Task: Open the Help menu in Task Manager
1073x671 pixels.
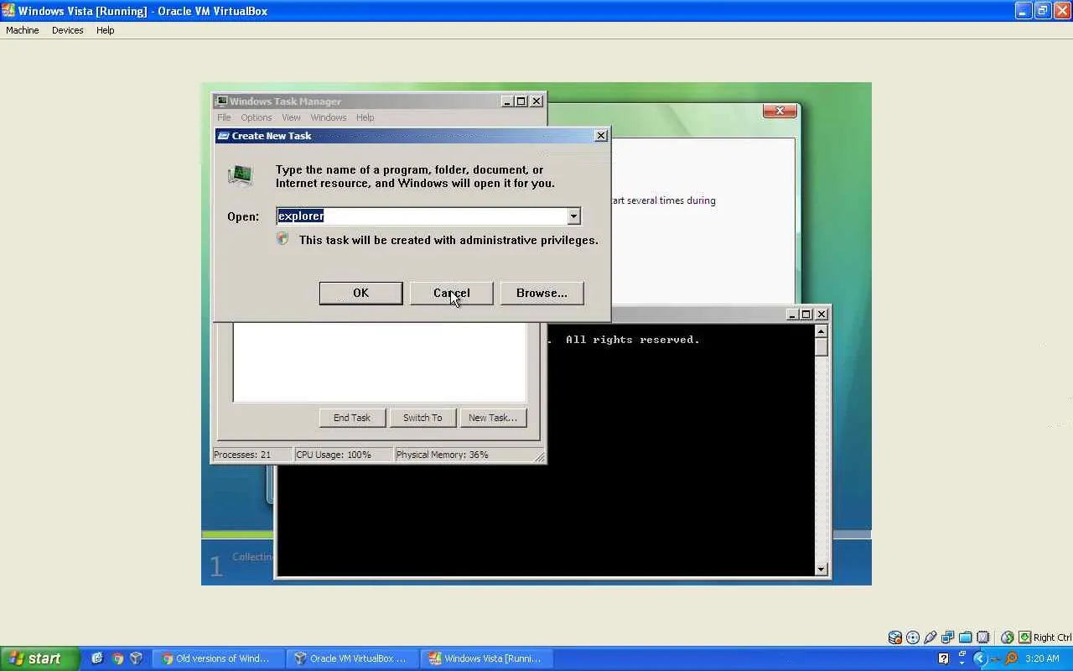Action: (365, 117)
